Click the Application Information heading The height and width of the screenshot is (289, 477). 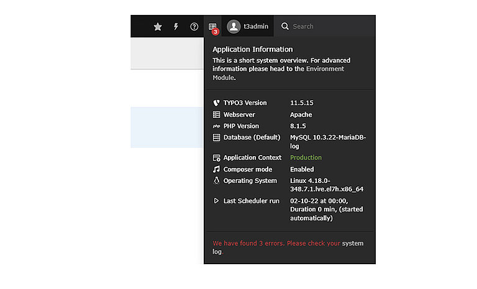pyautogui.click(x=253, y=49)
